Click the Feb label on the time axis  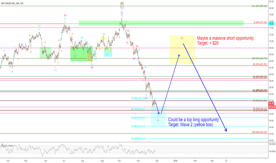point(195,161)
